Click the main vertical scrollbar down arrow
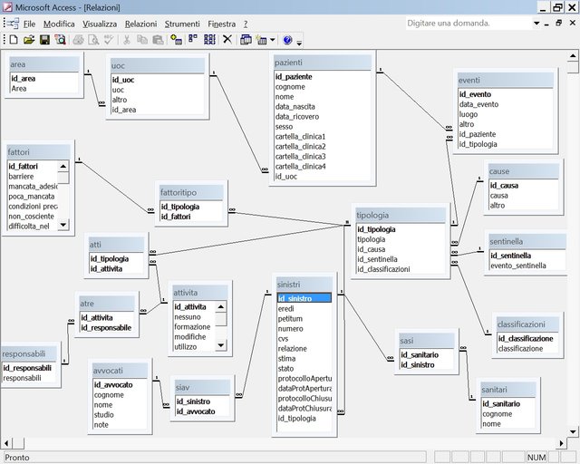This screenshot has height=464, width=580. (573, 431)
